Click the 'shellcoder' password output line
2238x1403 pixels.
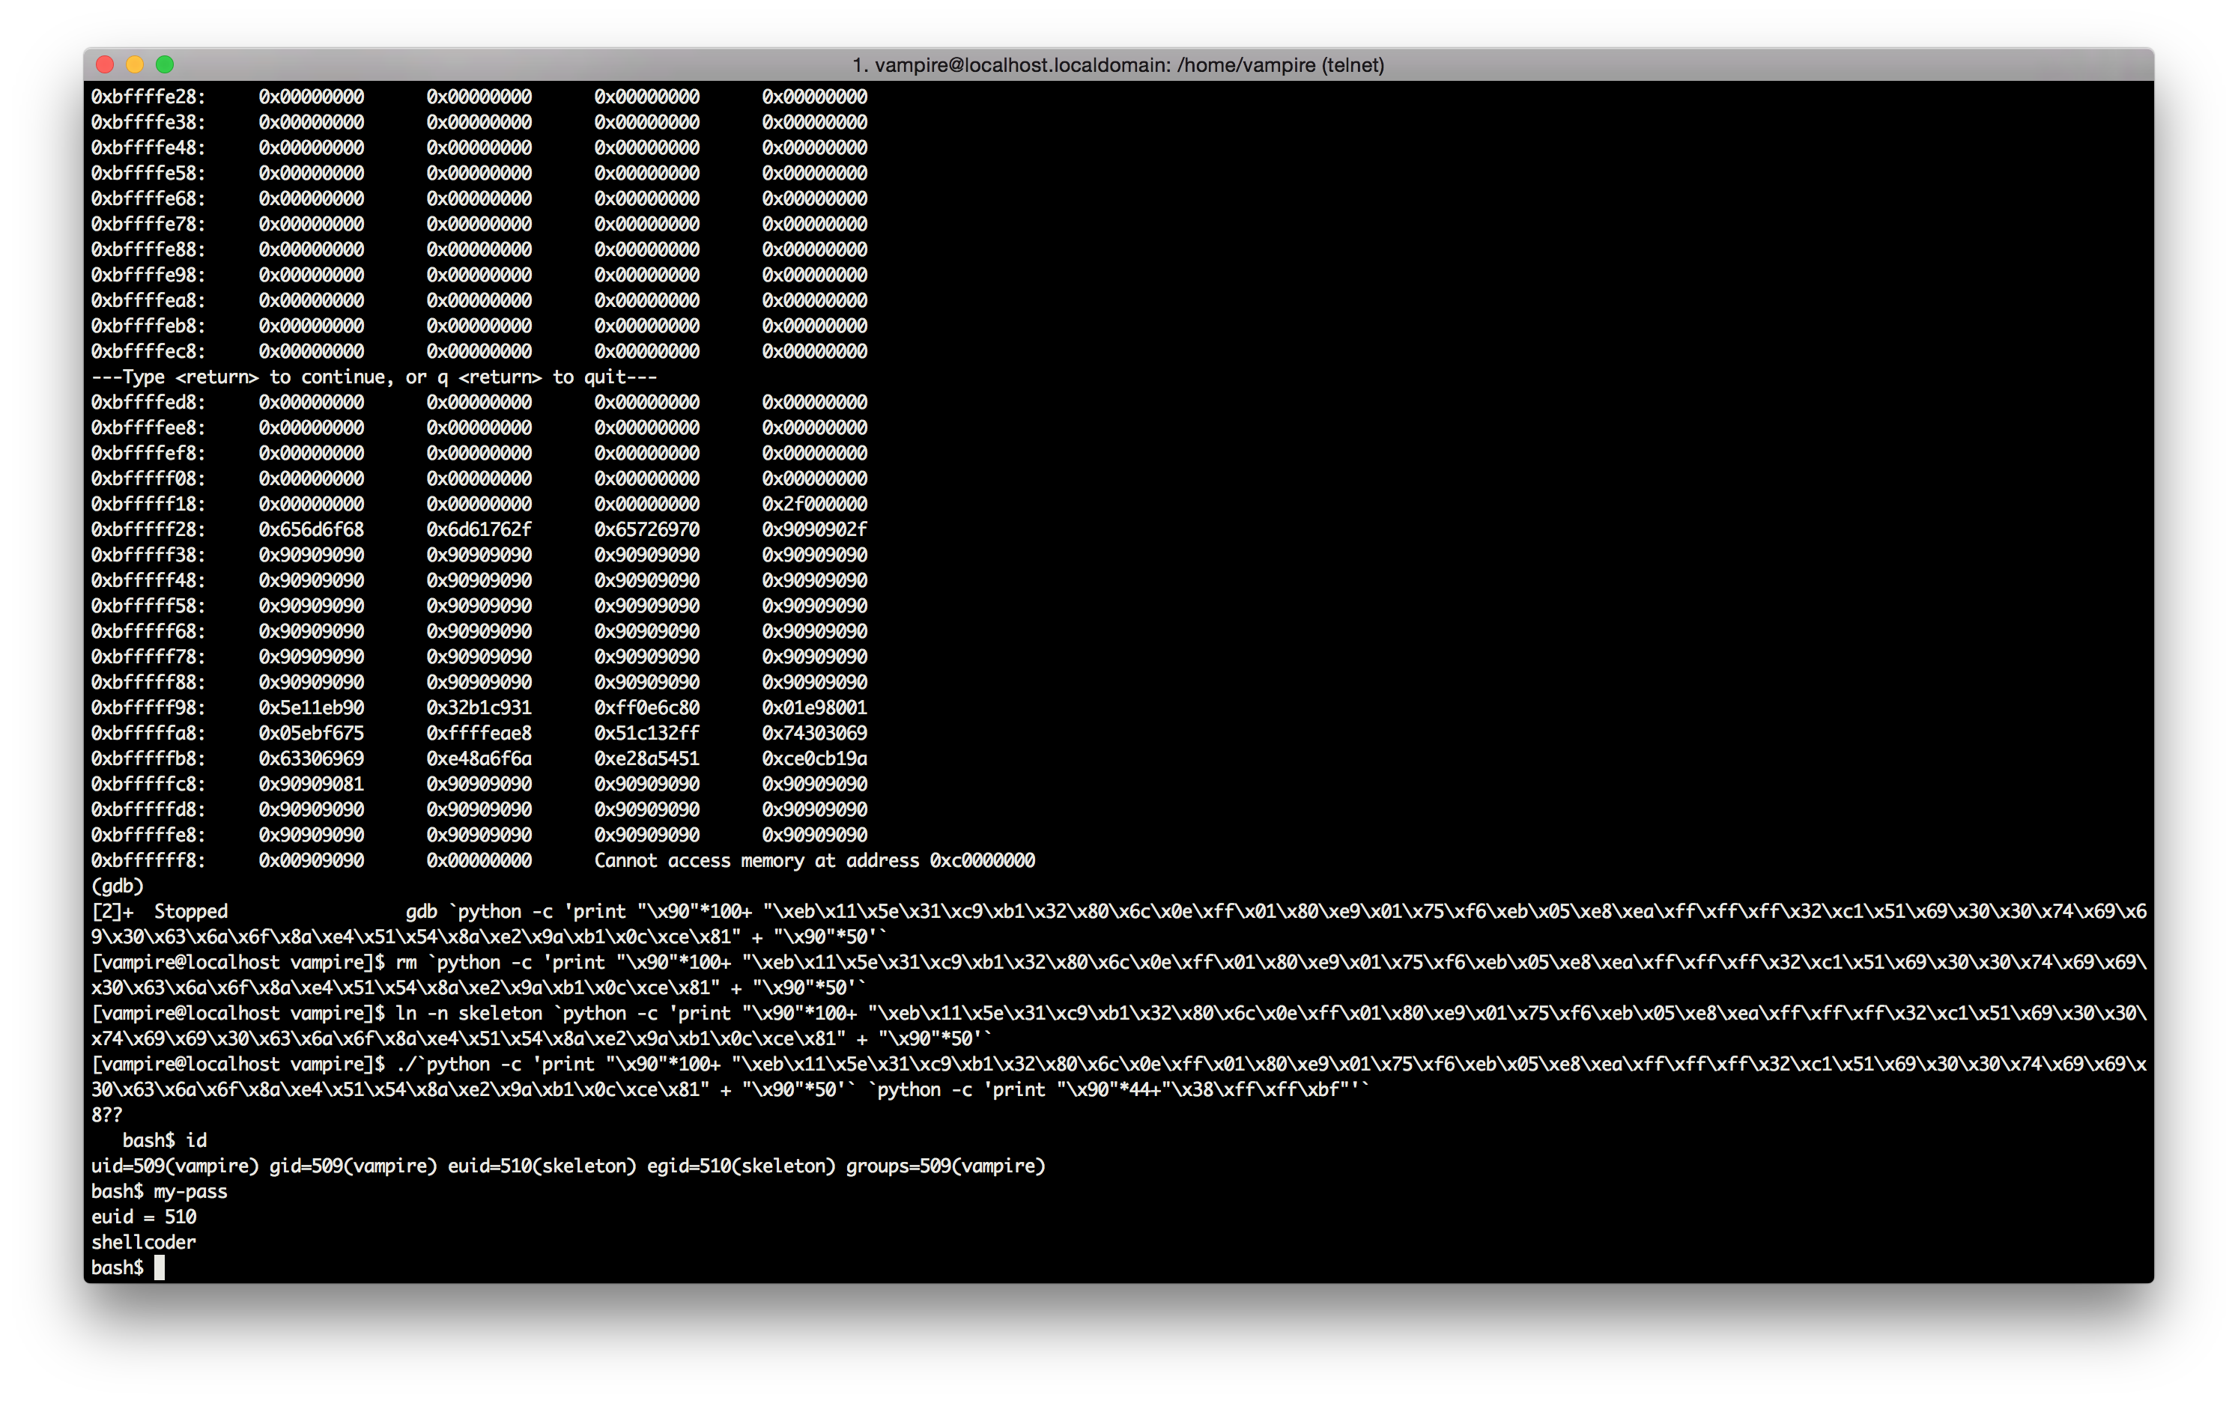click(143, 1241)
